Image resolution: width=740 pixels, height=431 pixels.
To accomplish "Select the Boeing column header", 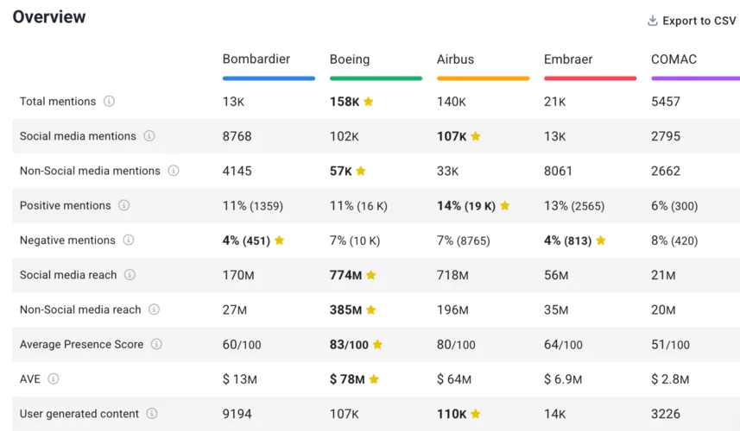I will click(350, 59).
